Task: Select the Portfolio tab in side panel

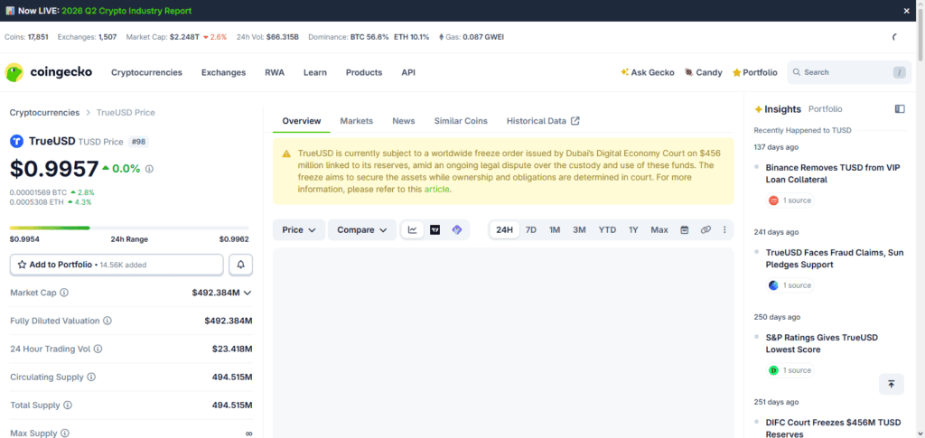Action: point(826,109)
